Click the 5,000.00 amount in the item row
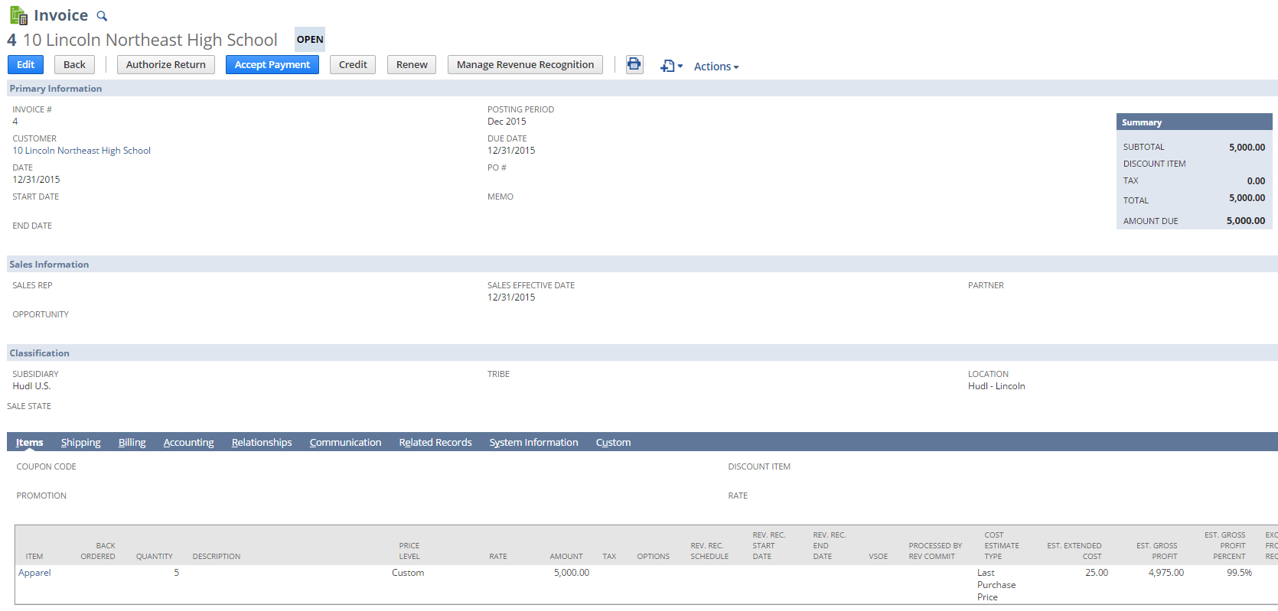 [x=572, y=573]
